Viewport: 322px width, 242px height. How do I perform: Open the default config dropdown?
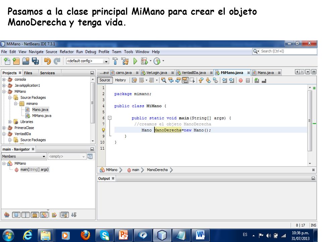point(87,61)
